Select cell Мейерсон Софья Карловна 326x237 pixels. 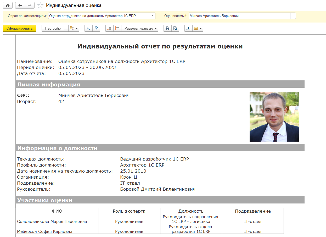coord(57,229)
